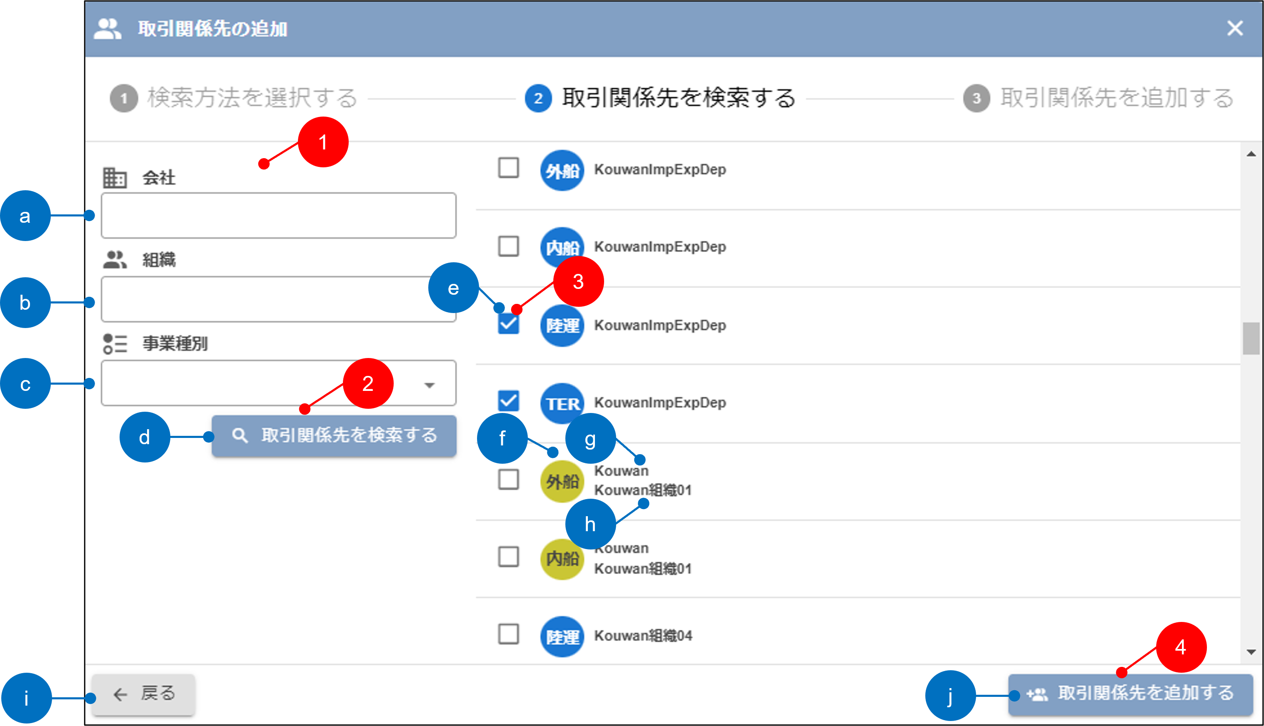
Task: Click the TER badge icon
Action: point(562,403)
